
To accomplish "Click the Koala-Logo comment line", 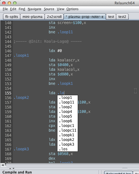I will pos(48,42).
